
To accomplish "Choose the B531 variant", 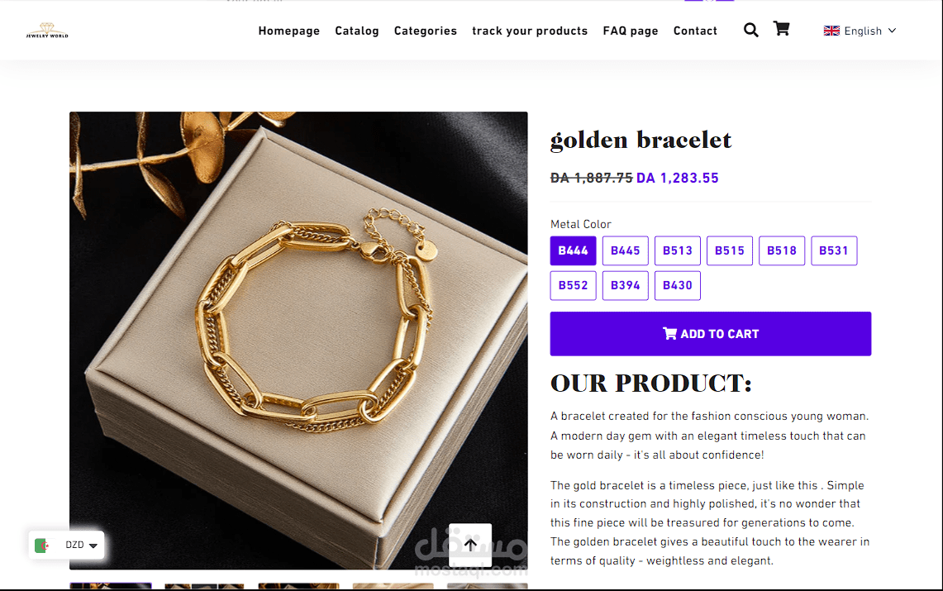I will [x=834, y=250].
